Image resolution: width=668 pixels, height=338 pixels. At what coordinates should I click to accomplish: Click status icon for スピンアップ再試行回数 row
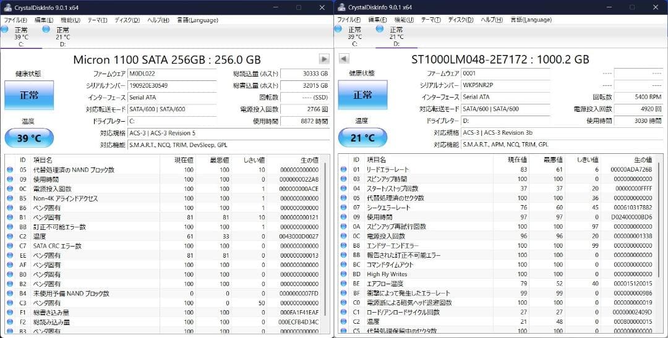tap(344, 227)
